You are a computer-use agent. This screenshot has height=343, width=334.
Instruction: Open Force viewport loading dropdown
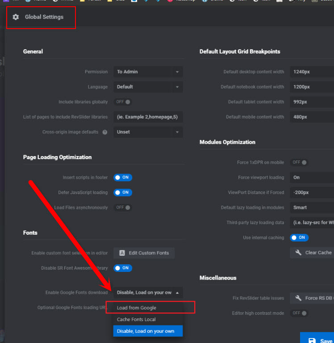click(x=312, y=178)
